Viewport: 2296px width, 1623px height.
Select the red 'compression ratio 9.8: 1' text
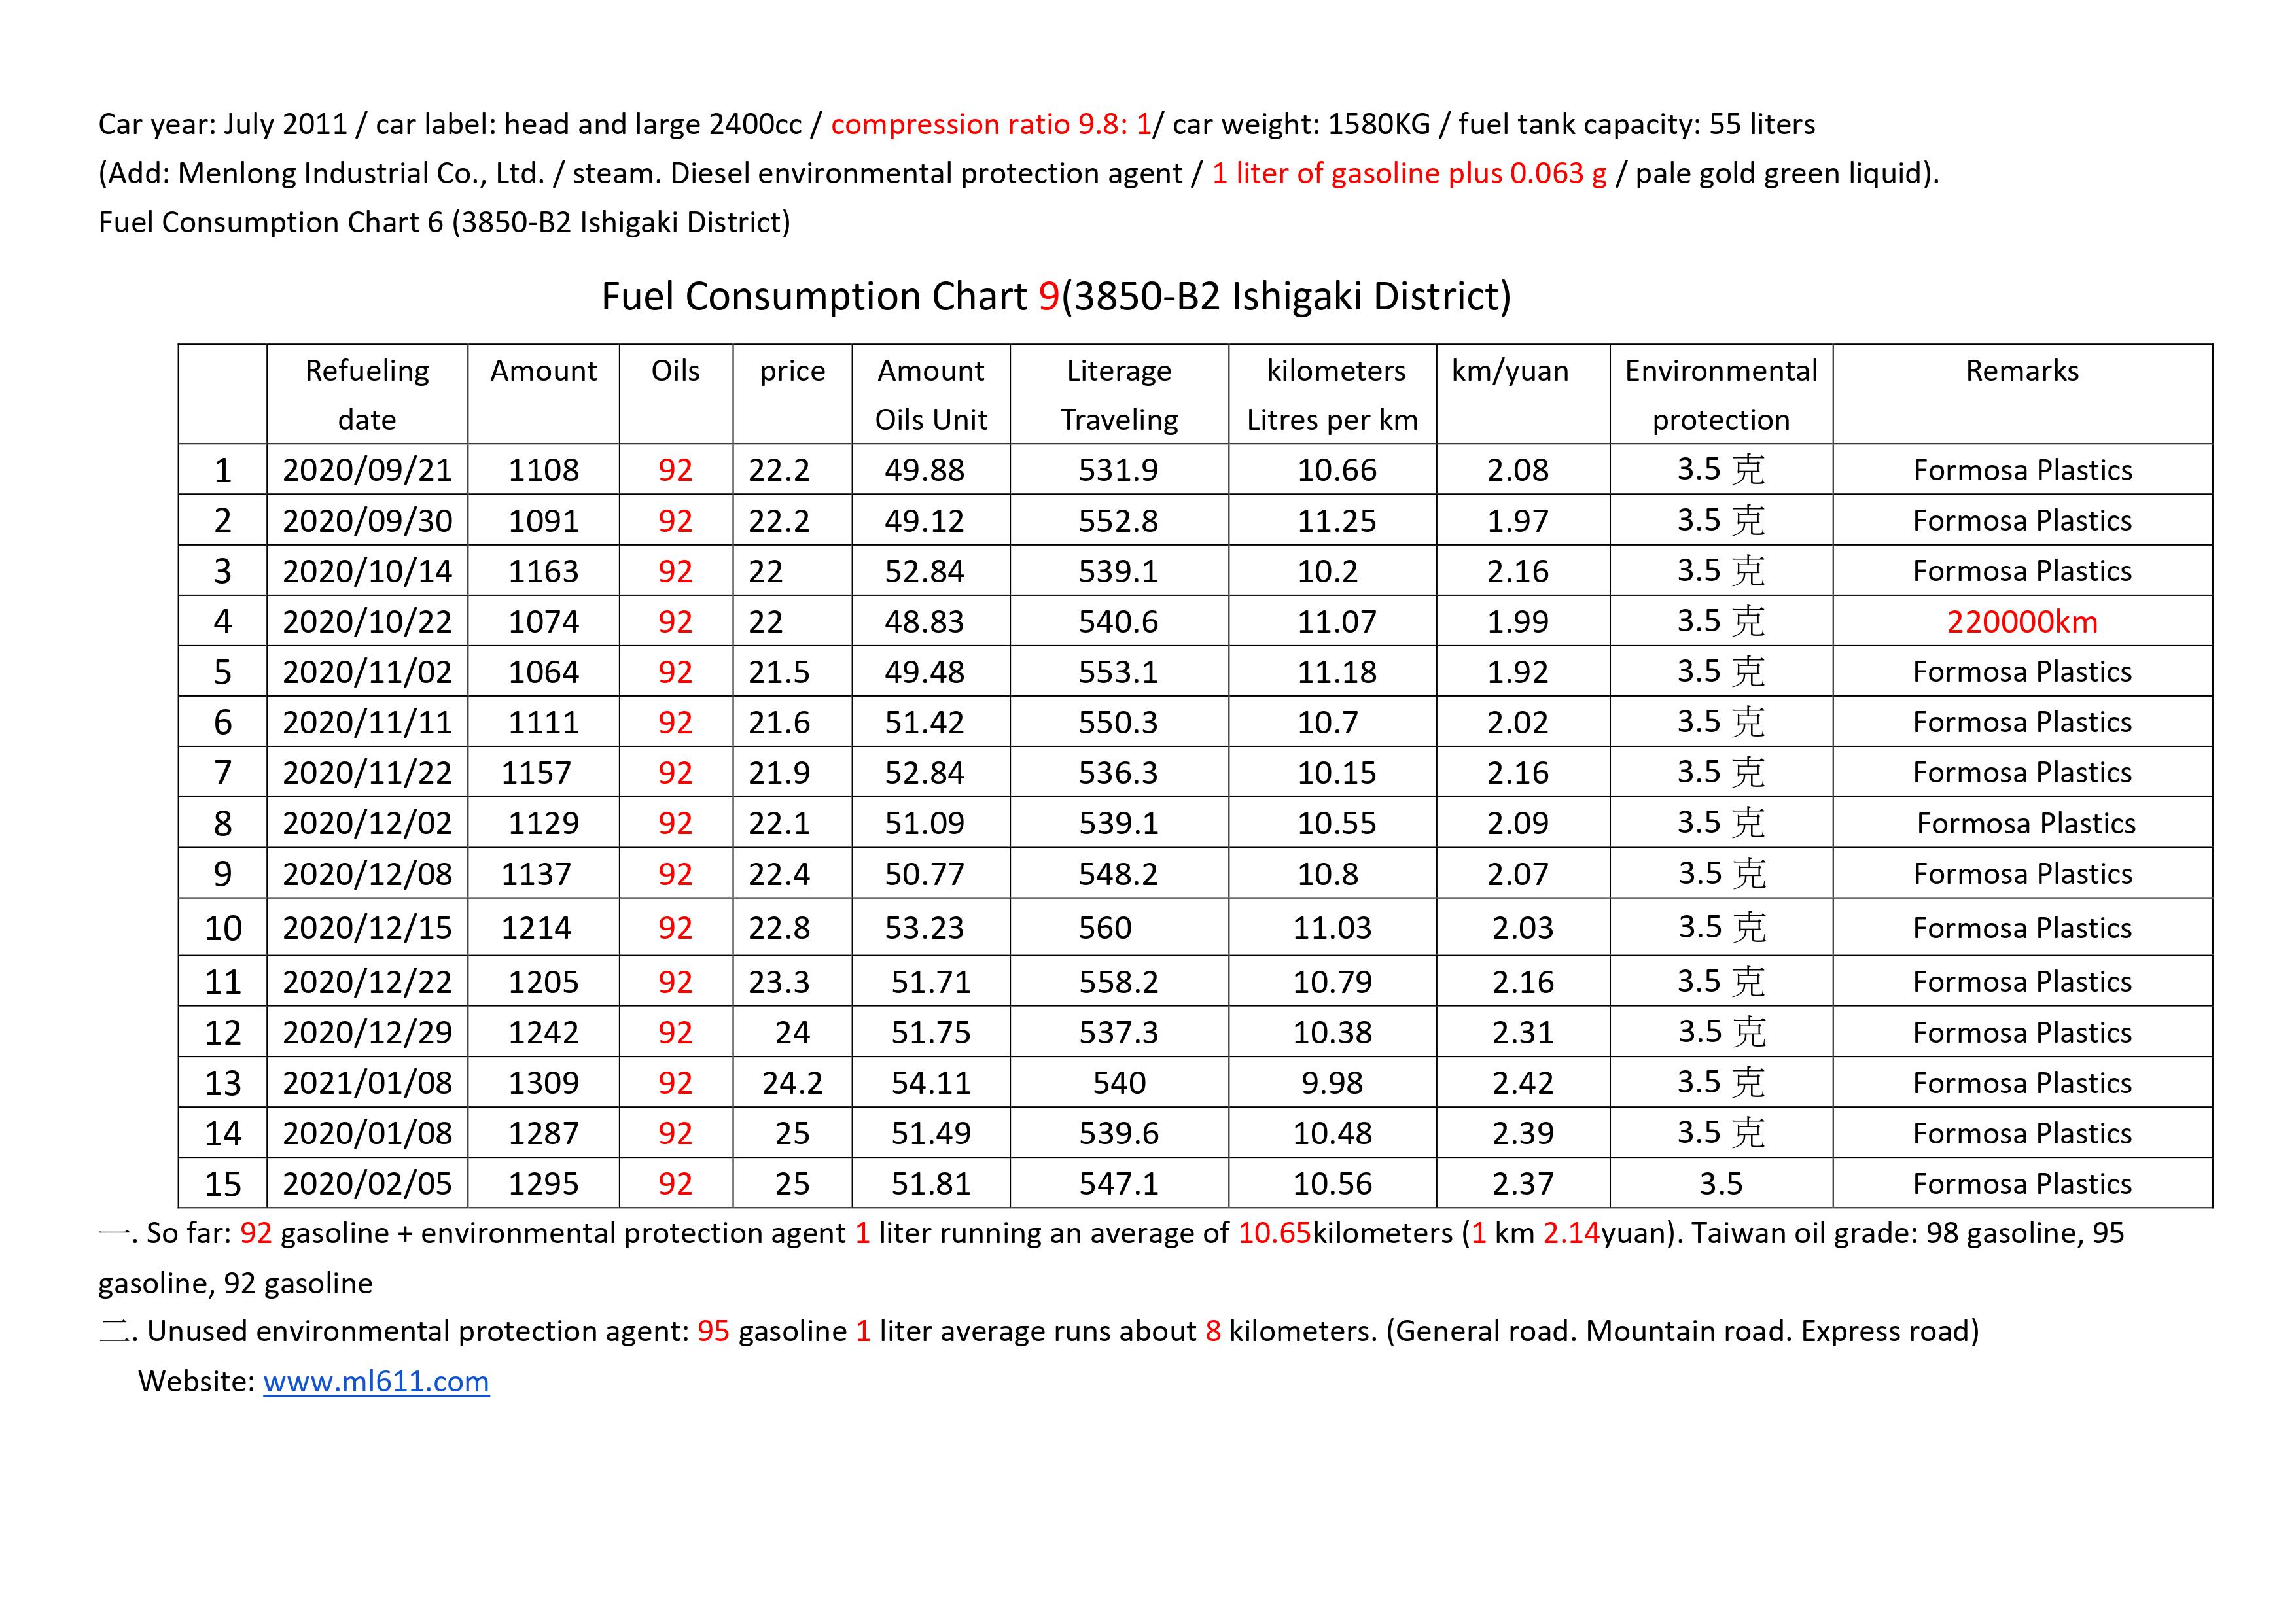pyautogui.click(x=991, y=124)
